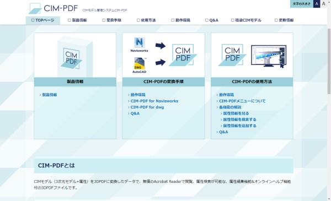Screen dimensions: 331x201
Task: Click the monitor bridge model image
Action: point(269,56)
